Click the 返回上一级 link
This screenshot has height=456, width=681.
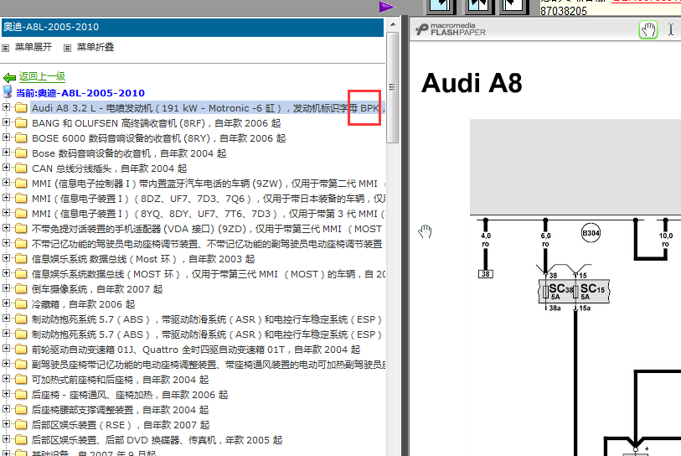[42, 76]
